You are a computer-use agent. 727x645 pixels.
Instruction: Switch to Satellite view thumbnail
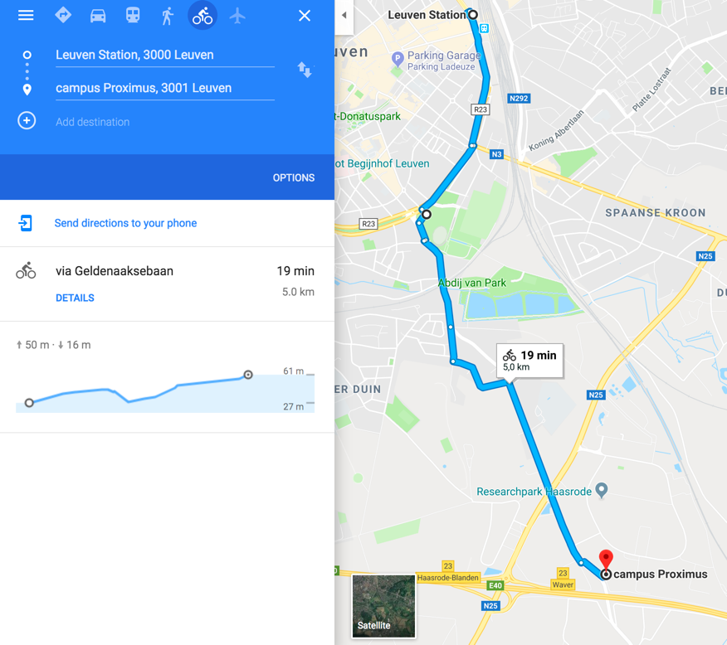[x=383, y=606]
